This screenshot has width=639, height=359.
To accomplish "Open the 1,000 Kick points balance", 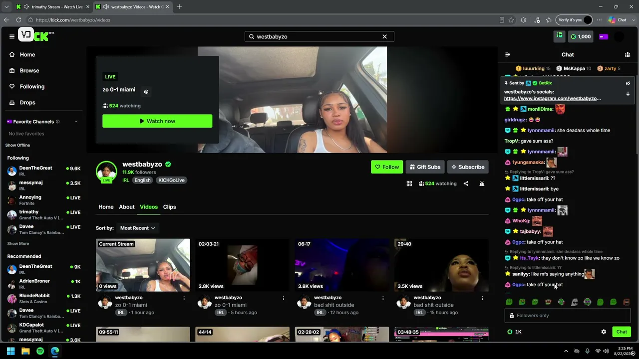I will tap(581, 36).
